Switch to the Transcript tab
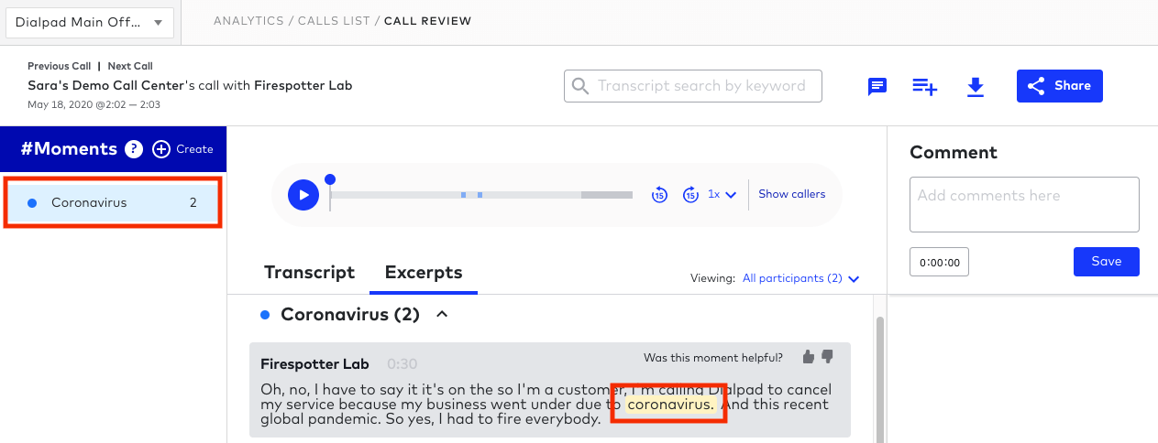Viewport: 1158px width, 443px height. pyautogui.click(x=309, y=272)
